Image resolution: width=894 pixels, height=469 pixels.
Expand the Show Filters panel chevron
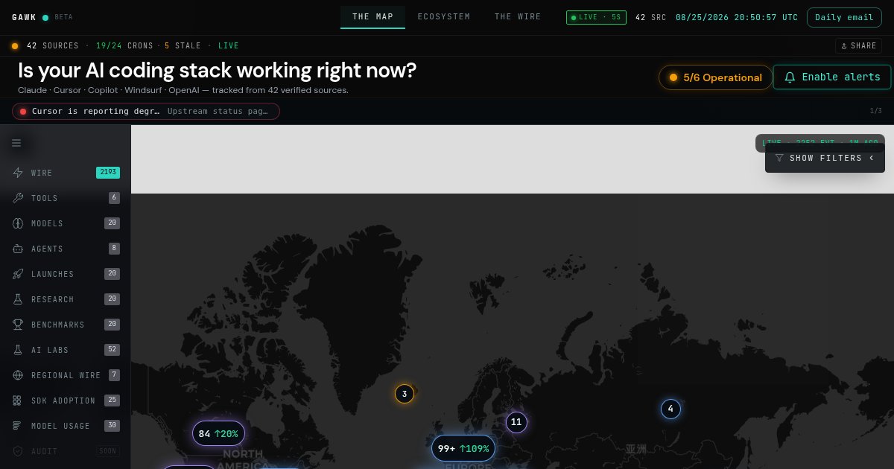872,158
